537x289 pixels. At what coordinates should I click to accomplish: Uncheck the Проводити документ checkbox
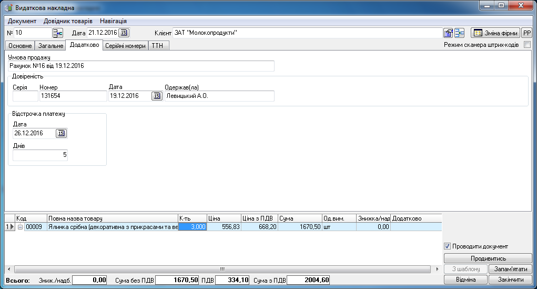tap(448, 246)
